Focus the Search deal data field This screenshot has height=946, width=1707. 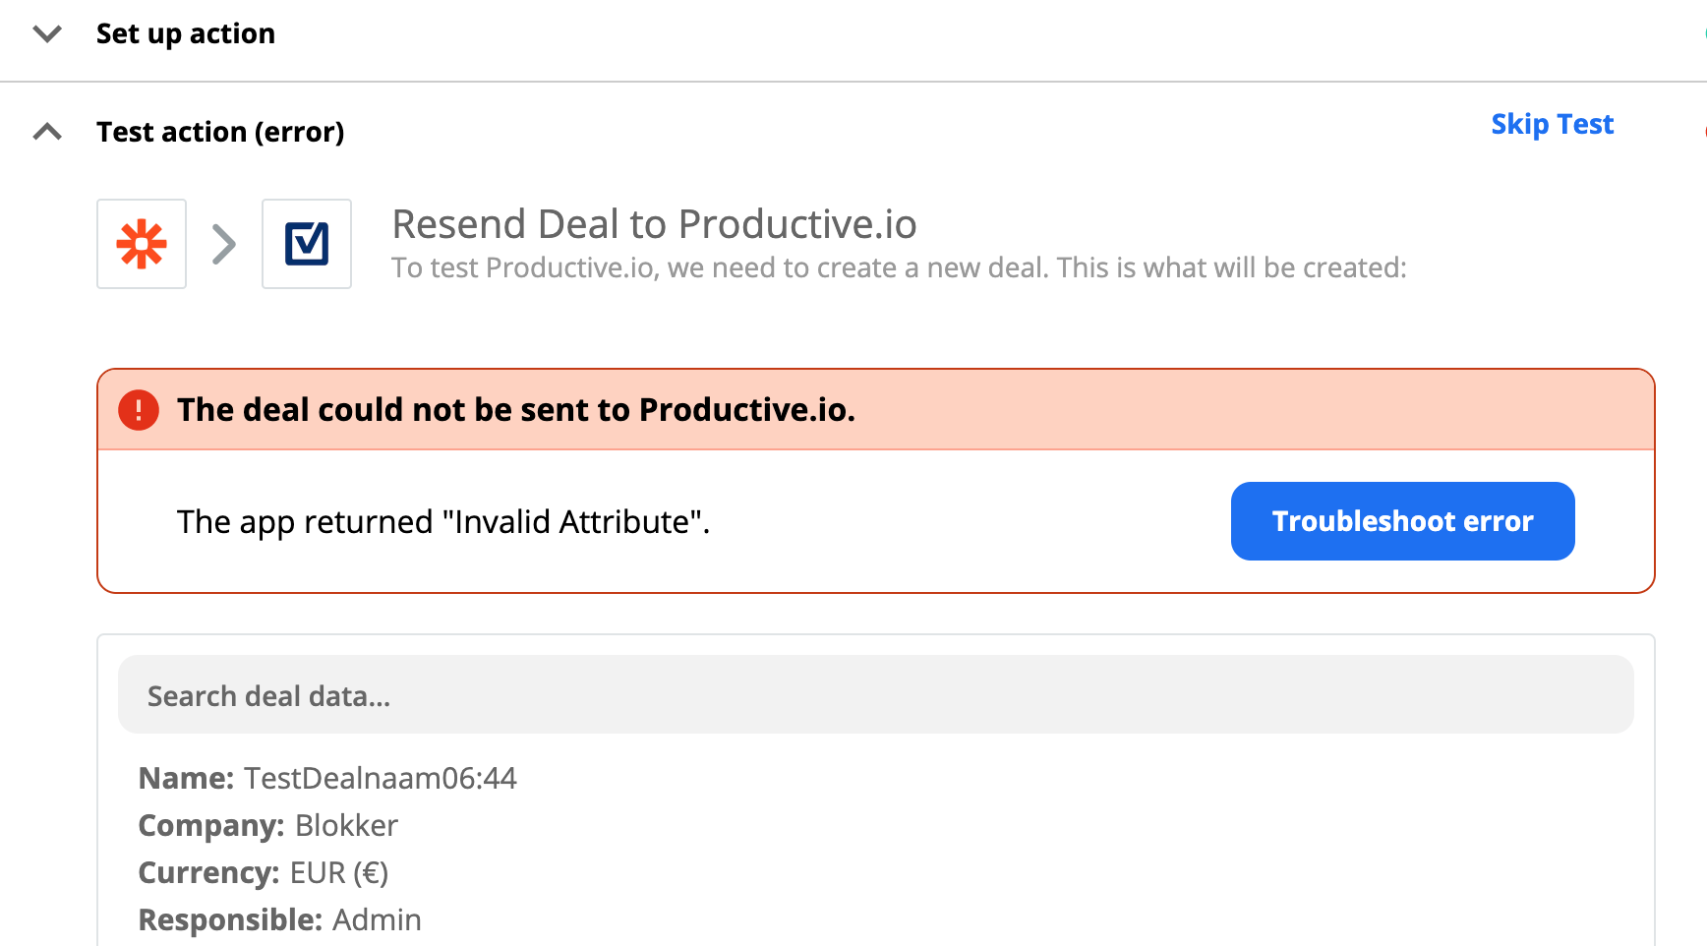(x=875, y=694)
